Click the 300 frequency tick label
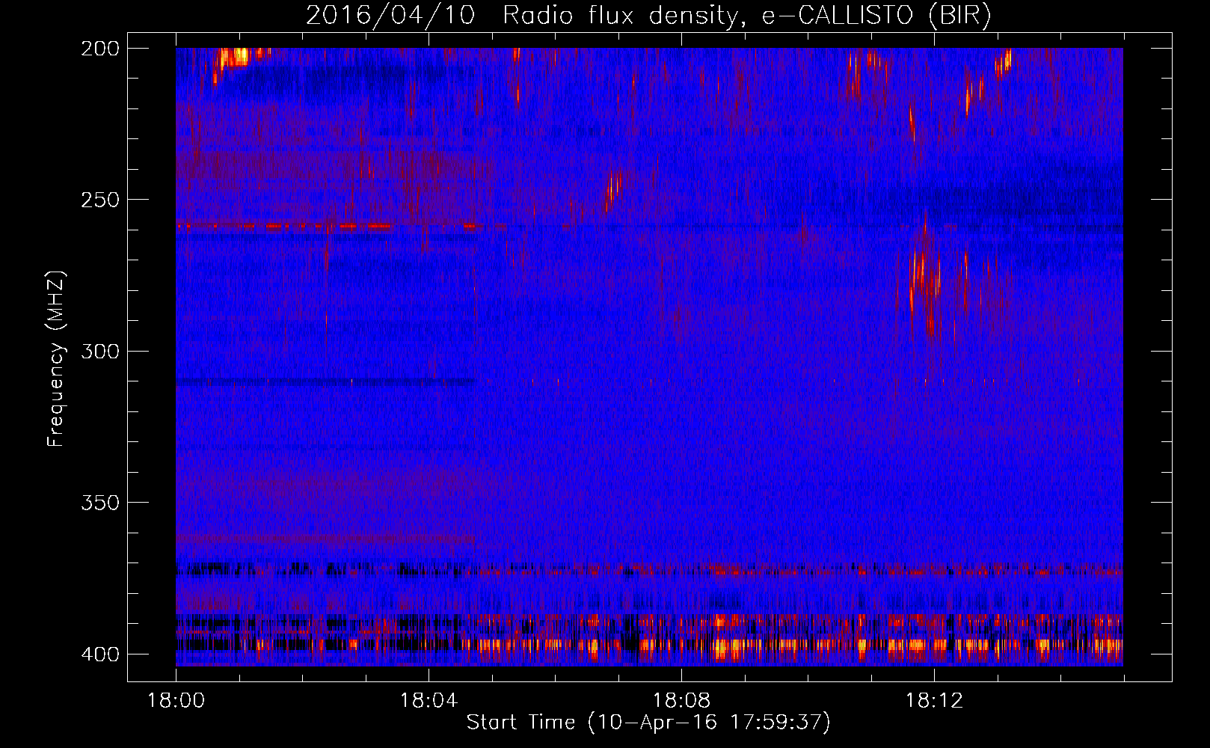 [99, 352]
